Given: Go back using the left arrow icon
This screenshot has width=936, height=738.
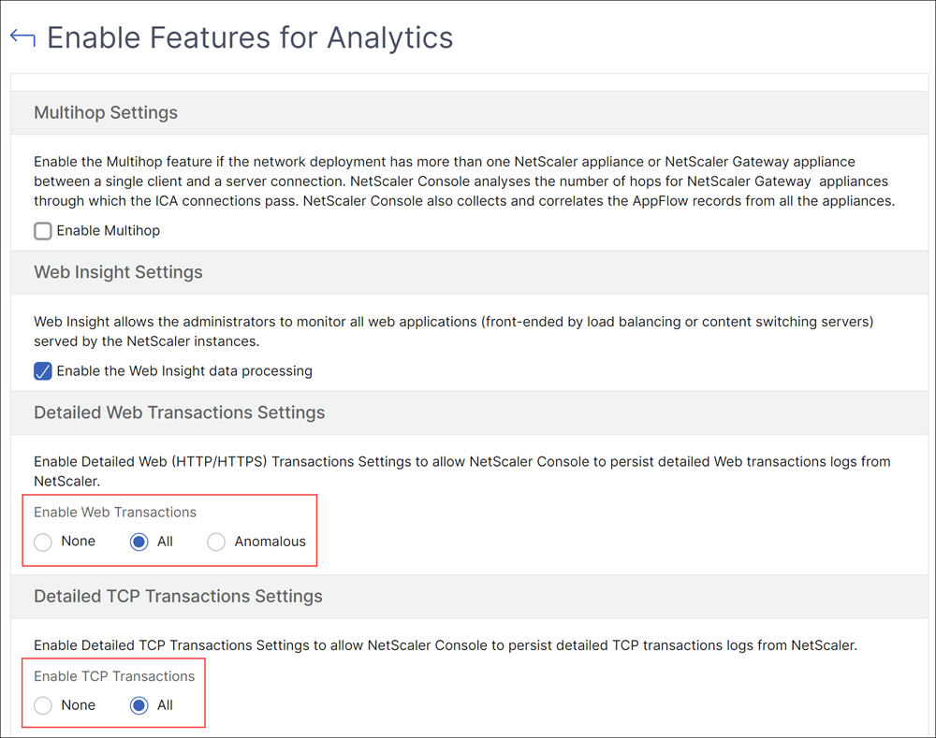Looking at the screenshot, I should click(x=22, y=37).
